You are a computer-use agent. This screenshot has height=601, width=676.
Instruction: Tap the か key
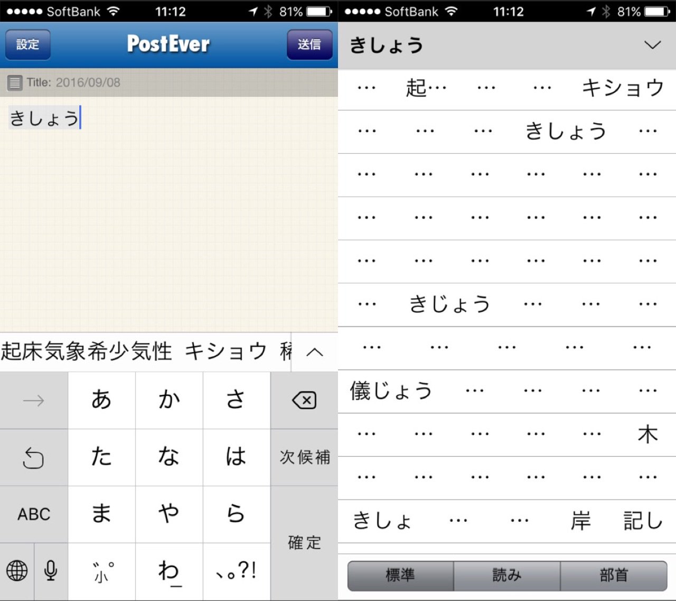[169, 401]
